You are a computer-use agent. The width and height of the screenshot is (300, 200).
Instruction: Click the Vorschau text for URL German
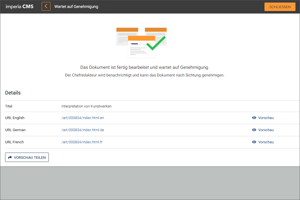(x=266, y=130)
